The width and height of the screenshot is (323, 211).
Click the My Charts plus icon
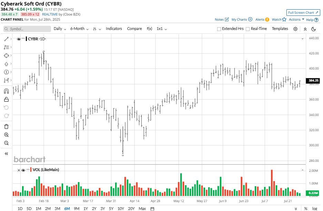(250, 19)
